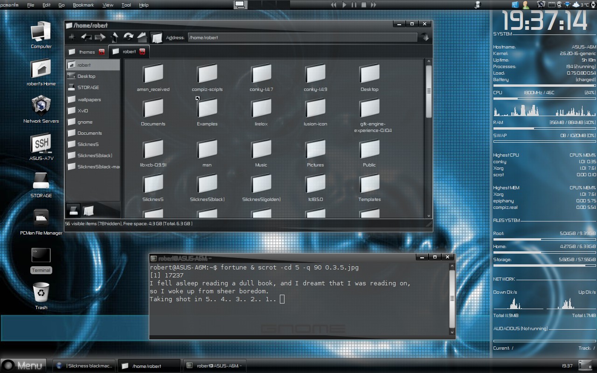597x373 pixels.
Task: Select the conky-1.4.9 folder
Action: click(315, 77)
